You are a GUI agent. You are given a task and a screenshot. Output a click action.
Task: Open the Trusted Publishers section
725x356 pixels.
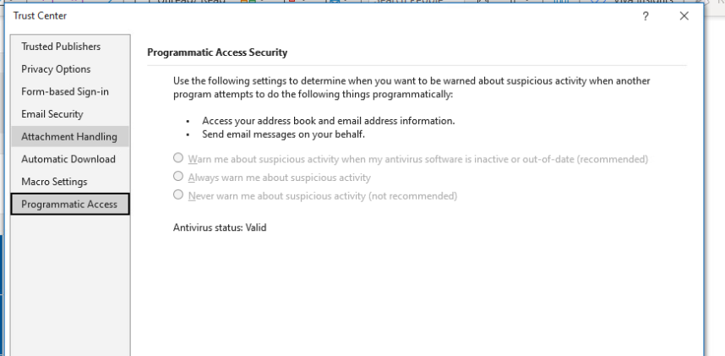[x=61, y=46]
